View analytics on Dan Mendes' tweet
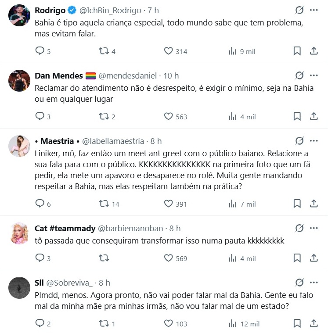The image size is (328, 333). 233,117
